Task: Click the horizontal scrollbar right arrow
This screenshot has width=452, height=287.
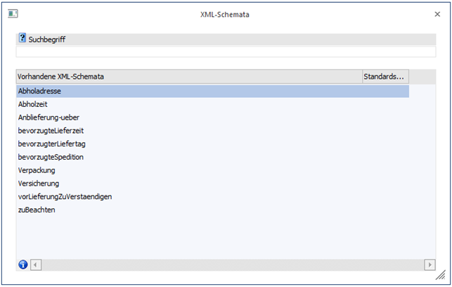Action: 430,264
